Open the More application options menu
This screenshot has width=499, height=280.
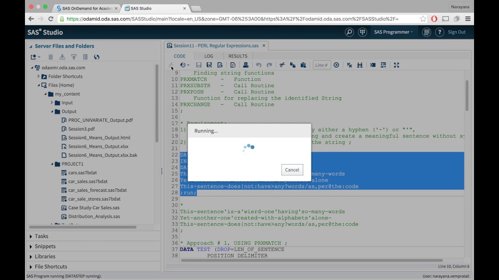tap(427, 32)
